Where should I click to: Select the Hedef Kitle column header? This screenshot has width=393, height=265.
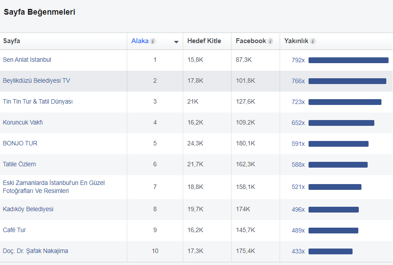coord(204,40)
